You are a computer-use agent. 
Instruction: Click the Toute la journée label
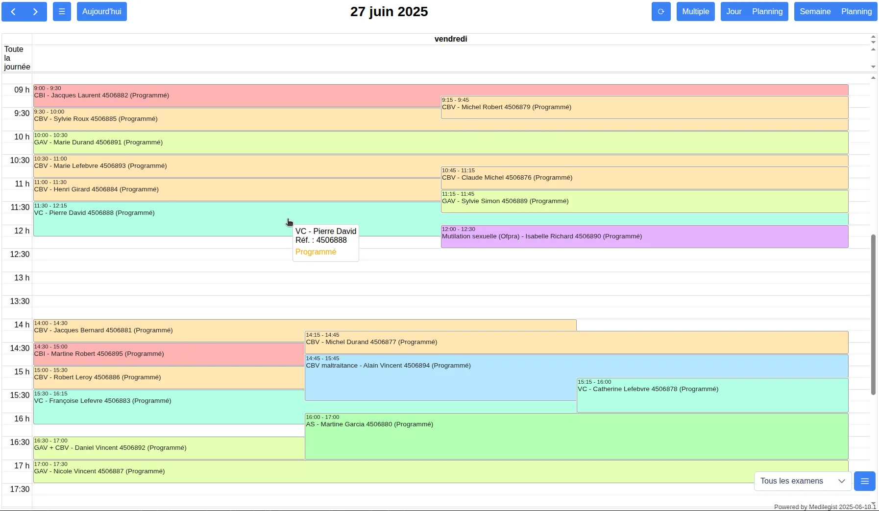point(17,58)
